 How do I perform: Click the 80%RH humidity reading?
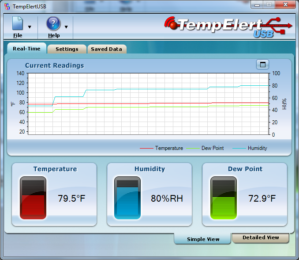tap(167, 199)
